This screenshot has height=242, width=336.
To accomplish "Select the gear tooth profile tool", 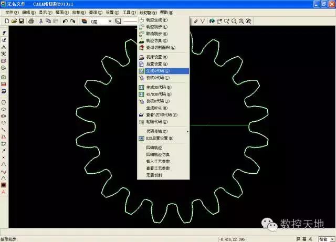I will click(4, 137).
